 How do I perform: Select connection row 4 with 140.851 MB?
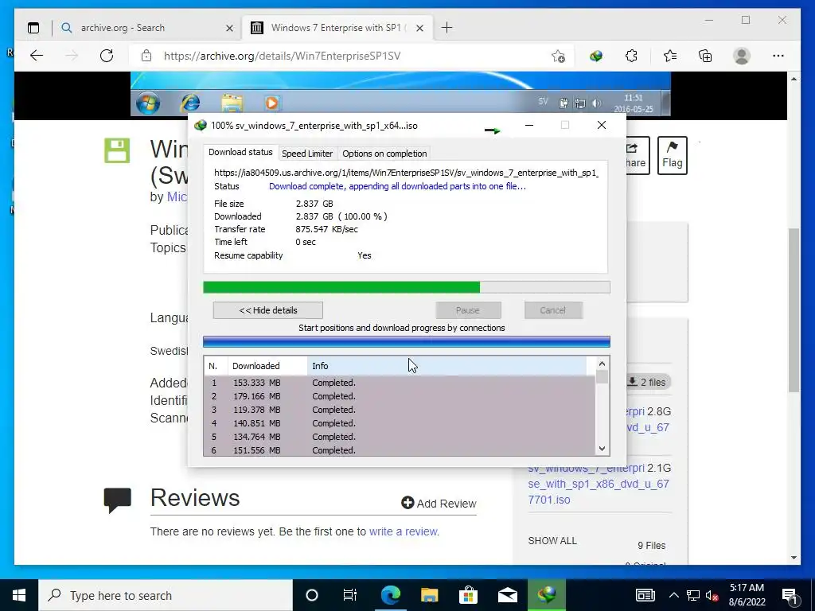coord(400,423)
